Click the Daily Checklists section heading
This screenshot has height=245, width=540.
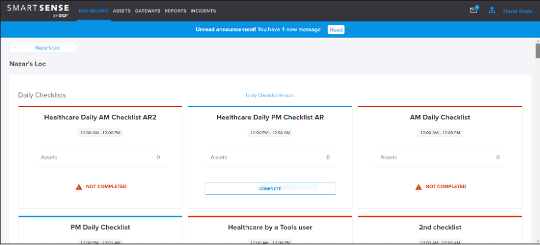[42, 95]
